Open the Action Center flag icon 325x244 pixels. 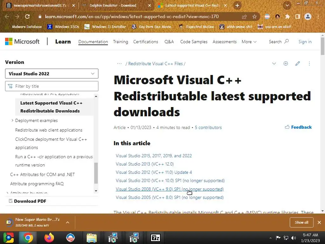(278, 238)
